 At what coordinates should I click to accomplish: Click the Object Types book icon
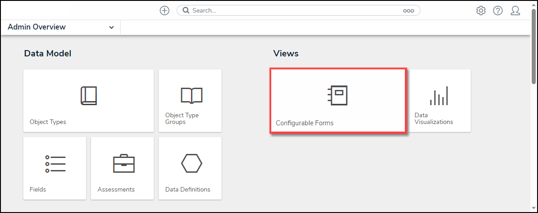point(88,96)
